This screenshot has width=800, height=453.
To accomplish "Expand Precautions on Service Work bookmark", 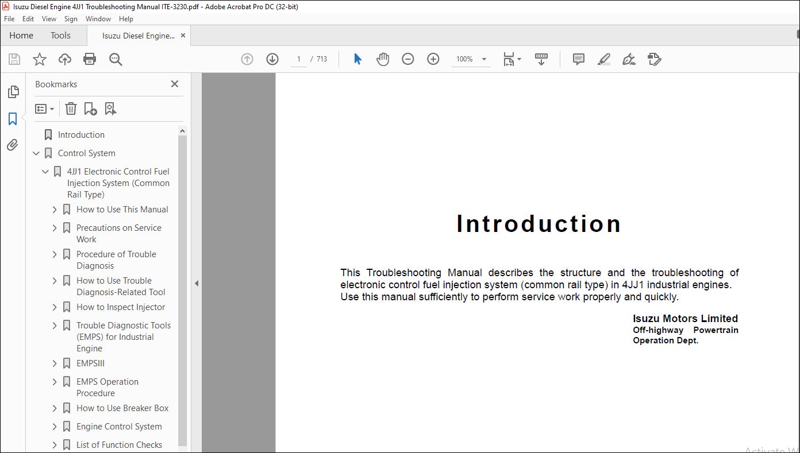I will [x=55, y=228].
